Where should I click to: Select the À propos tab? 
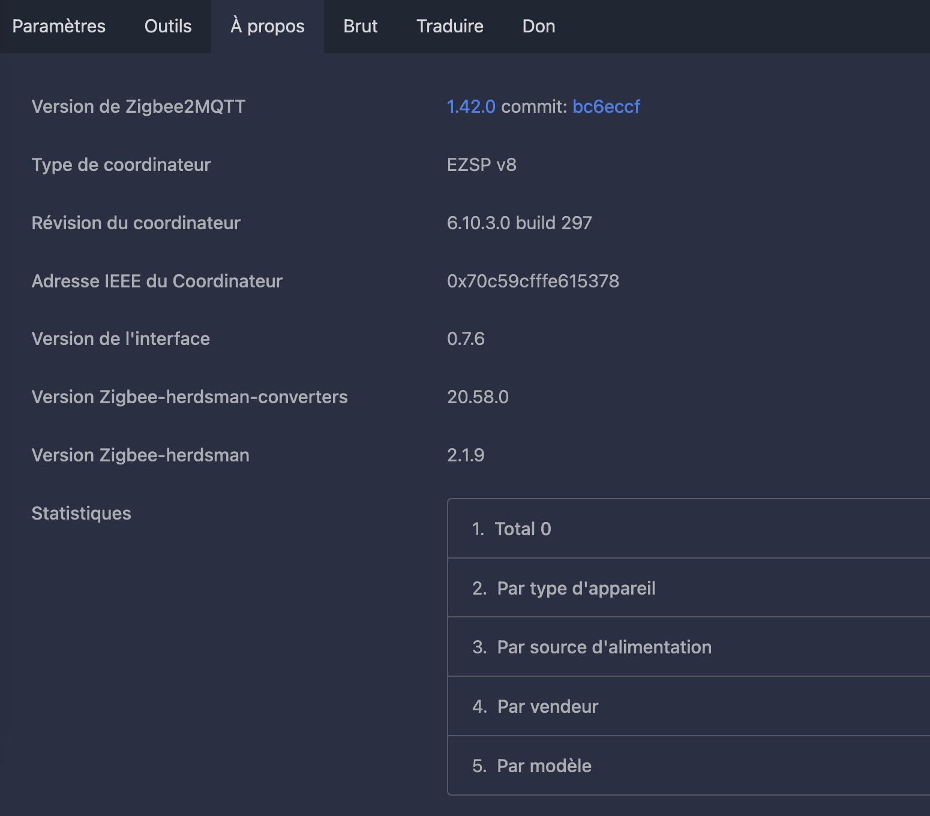(x=268, y=26)
